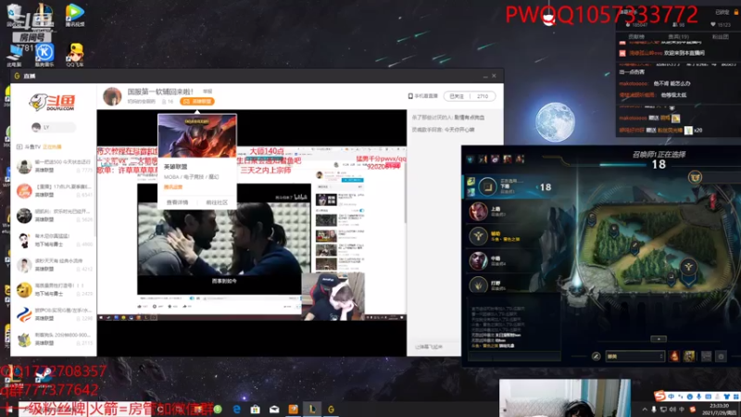The width and height of the screenshot is (741, 417).
Task: Change the second summoner spell icon
Action: tap(689, 356)
